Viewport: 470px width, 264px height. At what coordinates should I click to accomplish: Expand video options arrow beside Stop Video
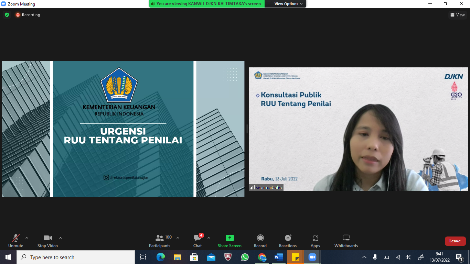(61, 238)
